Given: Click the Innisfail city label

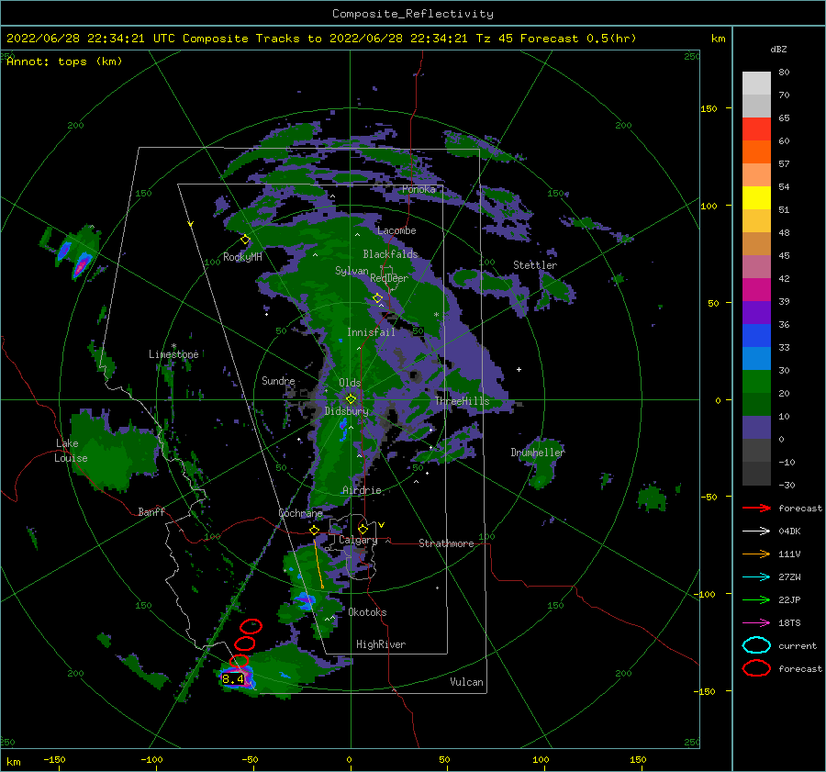Looking at the screenshot, I should (371, 332).
